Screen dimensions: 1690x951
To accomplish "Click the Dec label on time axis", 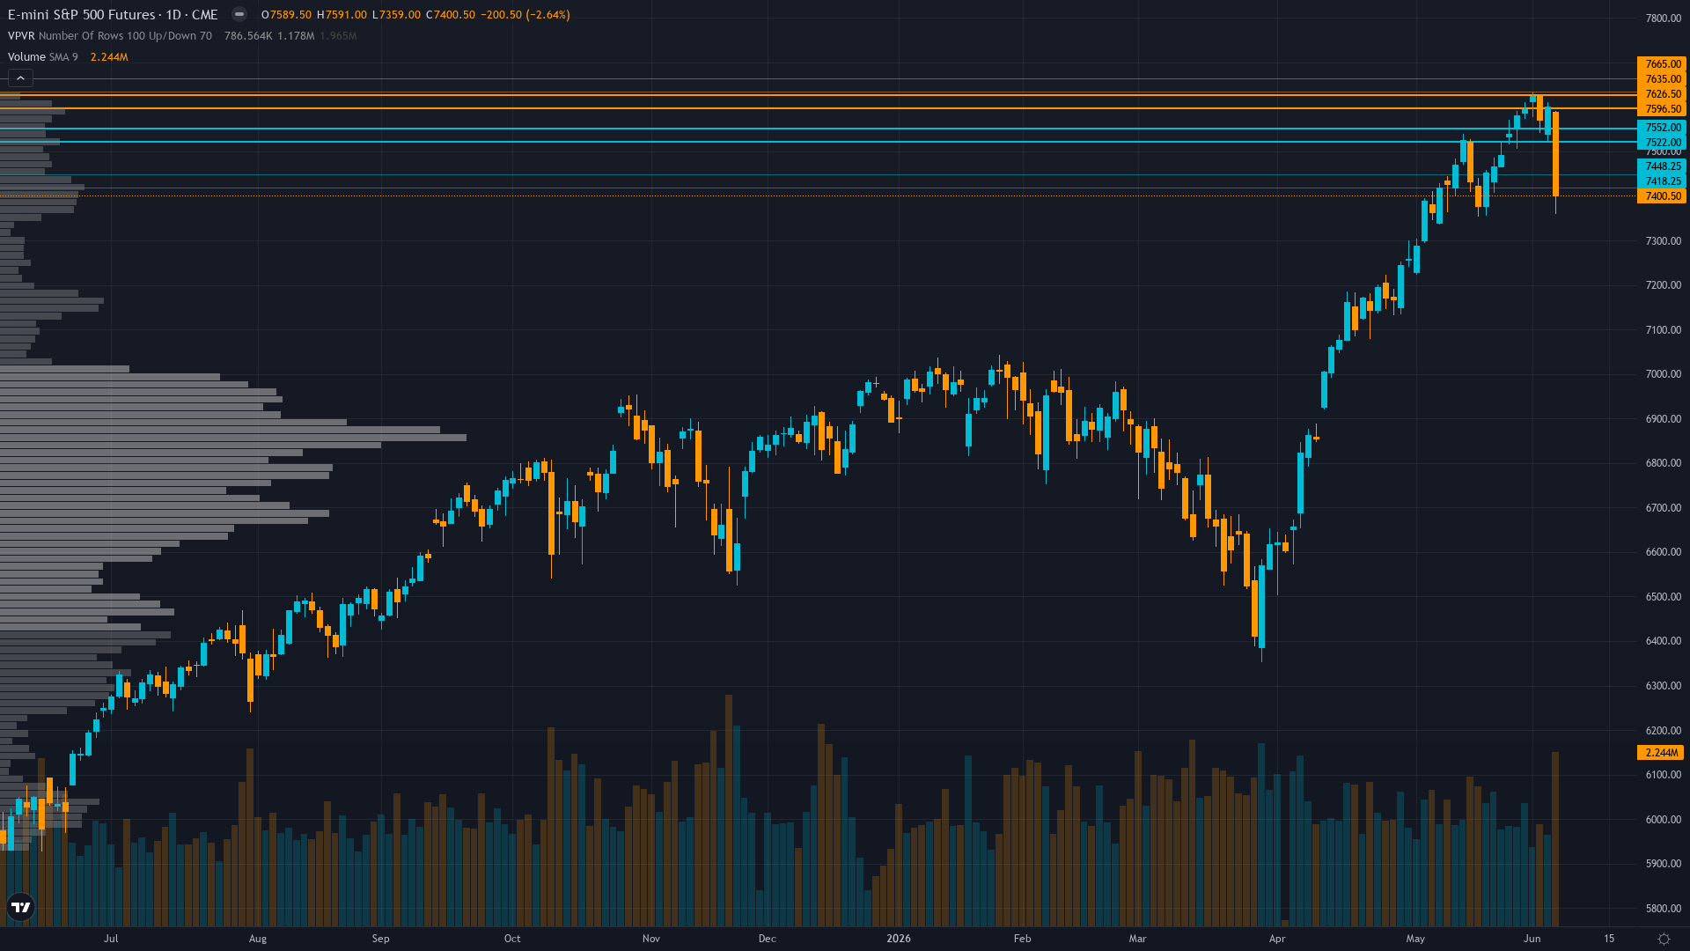I will tap(768, 939).
